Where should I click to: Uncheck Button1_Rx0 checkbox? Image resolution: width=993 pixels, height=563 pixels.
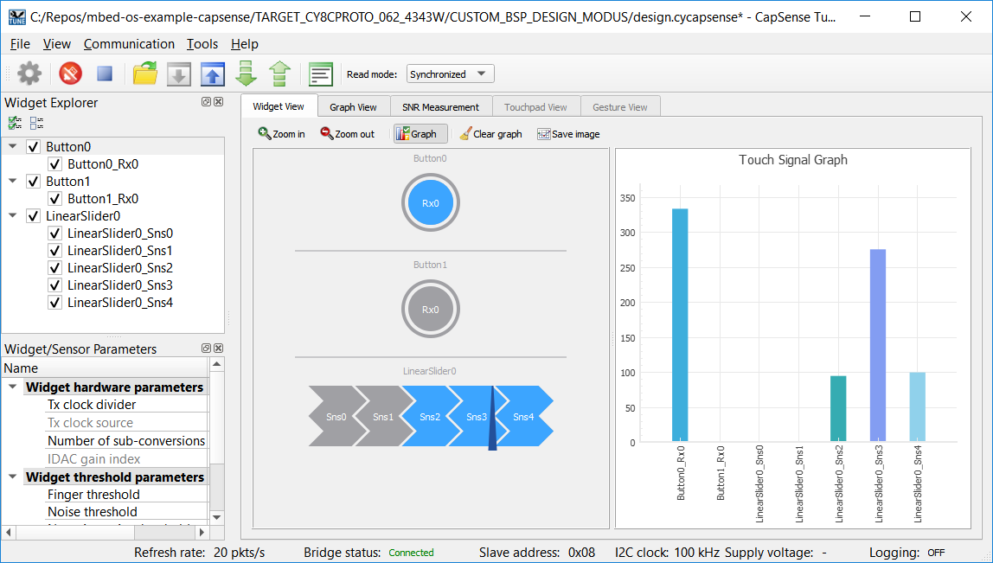click(55, 199)
